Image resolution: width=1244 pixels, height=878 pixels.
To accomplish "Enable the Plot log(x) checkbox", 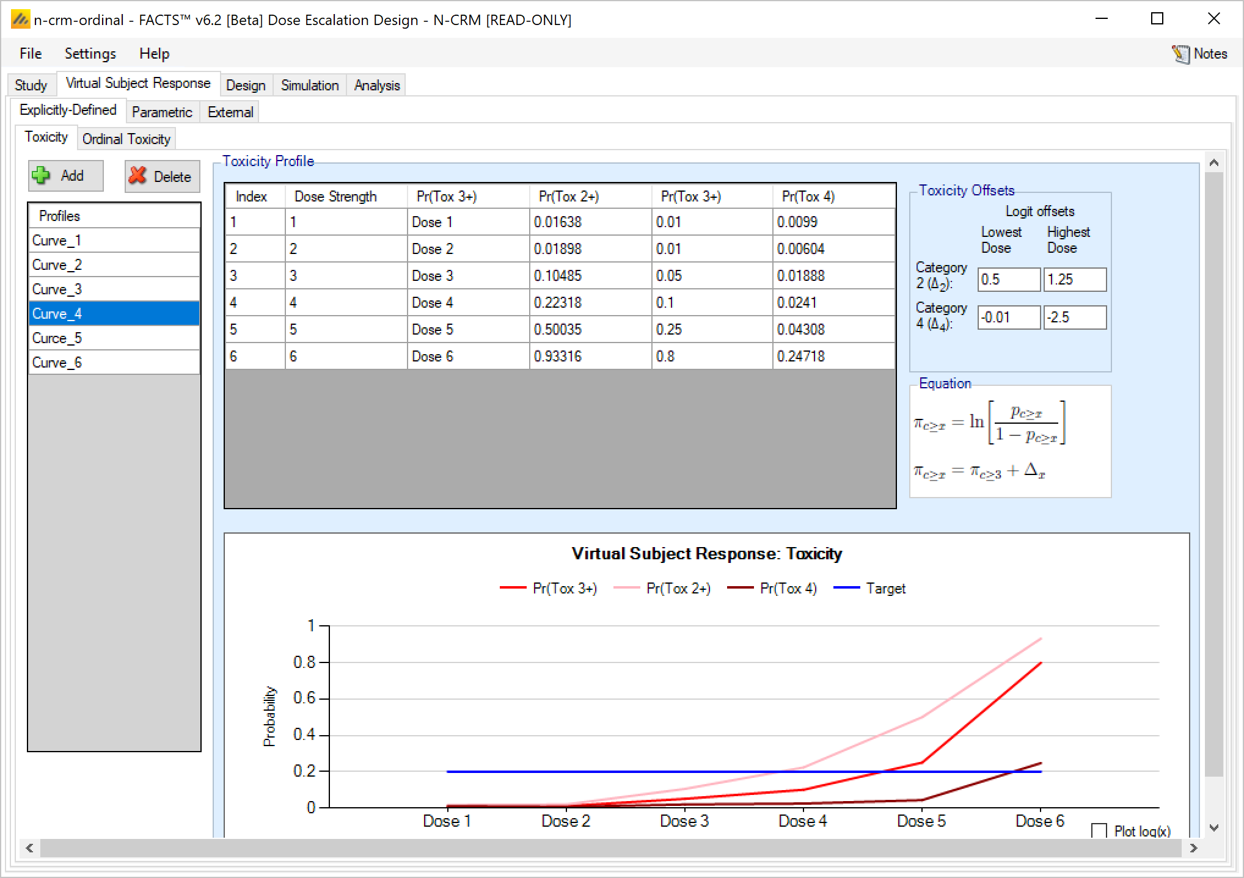I will (x=1099, y=831).
